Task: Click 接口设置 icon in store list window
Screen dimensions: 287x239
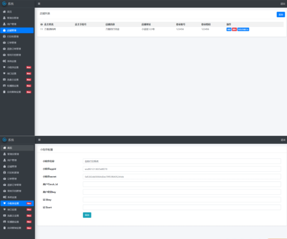Action: 4,73
